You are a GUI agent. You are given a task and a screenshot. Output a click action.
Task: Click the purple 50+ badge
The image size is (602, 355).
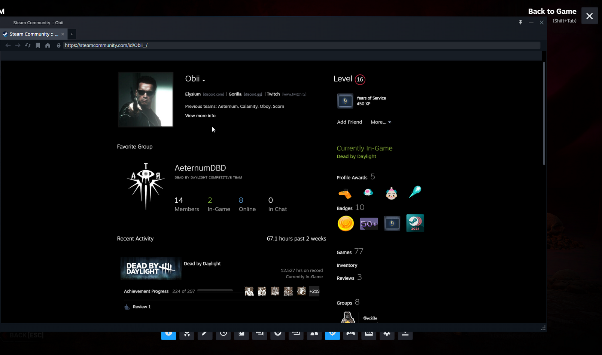369,224
